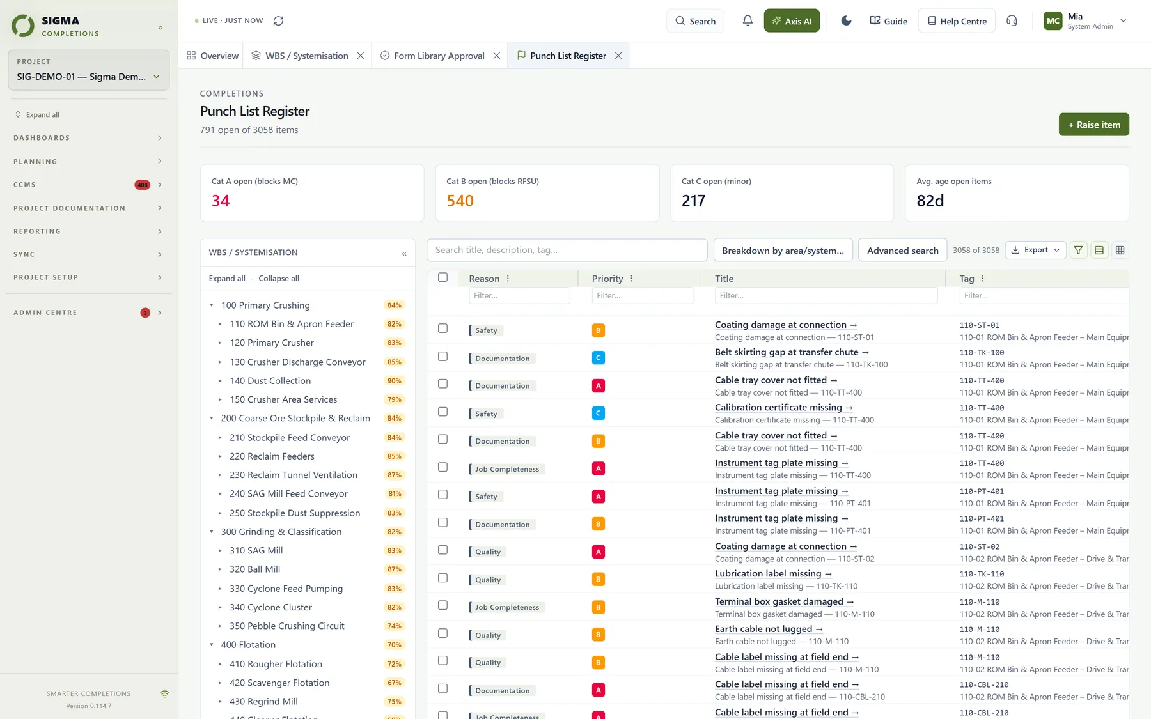Open the notifications bell
Screen dimensions: 1151x719
pos(748,20)
